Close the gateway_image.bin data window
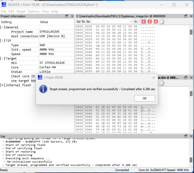 191,16
